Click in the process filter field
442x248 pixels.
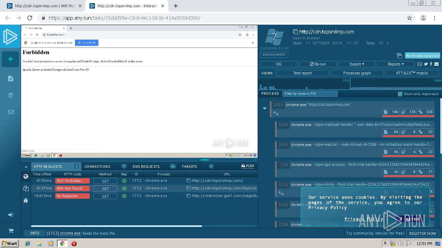310,94
